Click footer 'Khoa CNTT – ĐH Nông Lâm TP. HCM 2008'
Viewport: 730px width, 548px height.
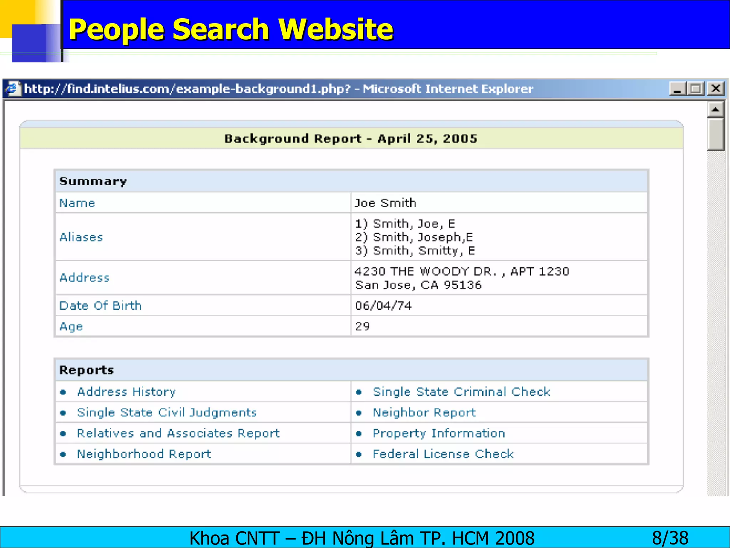click(362, 538)
